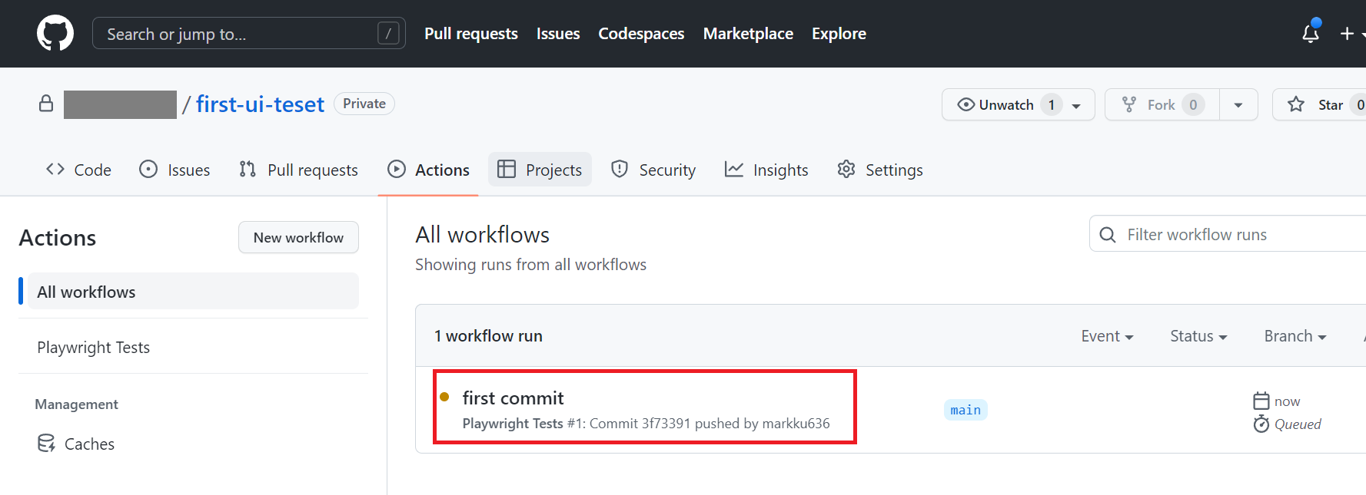Open the first commit workflow run
1366x495 pixels.
(x=513, y=398)
